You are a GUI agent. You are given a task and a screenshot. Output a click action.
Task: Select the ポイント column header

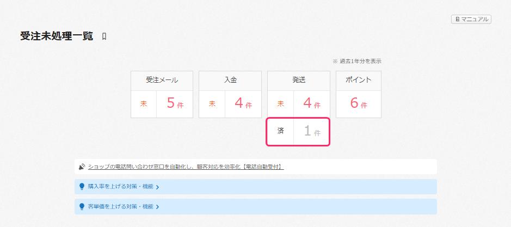point(358,80)
